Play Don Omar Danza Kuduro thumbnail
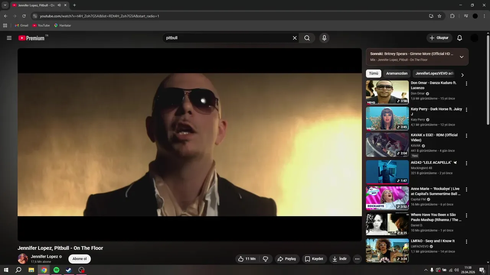This screenshot has height=275, width=490. point(387,92)
